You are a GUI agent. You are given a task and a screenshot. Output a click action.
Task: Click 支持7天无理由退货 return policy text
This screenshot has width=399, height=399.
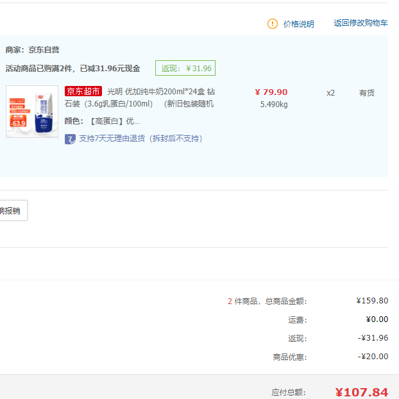coord(140,139)
